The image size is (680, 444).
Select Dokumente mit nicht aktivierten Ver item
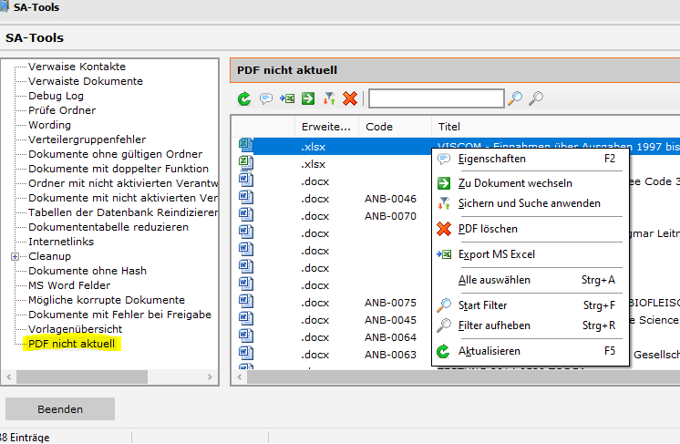pos(123,198)
